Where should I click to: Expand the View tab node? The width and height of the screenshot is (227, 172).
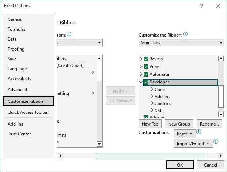click(141, 67)
